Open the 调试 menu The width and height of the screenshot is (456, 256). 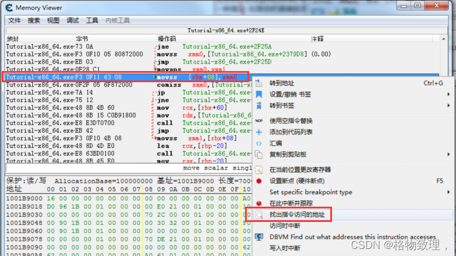(x=73, y=21)
